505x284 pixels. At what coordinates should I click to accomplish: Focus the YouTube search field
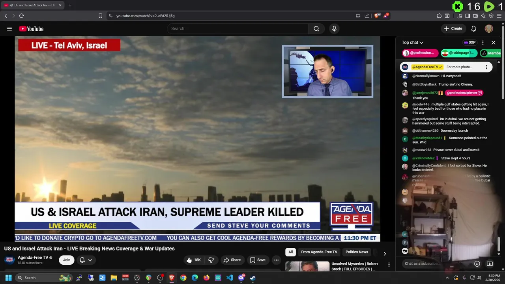click(x=238, y=28)
